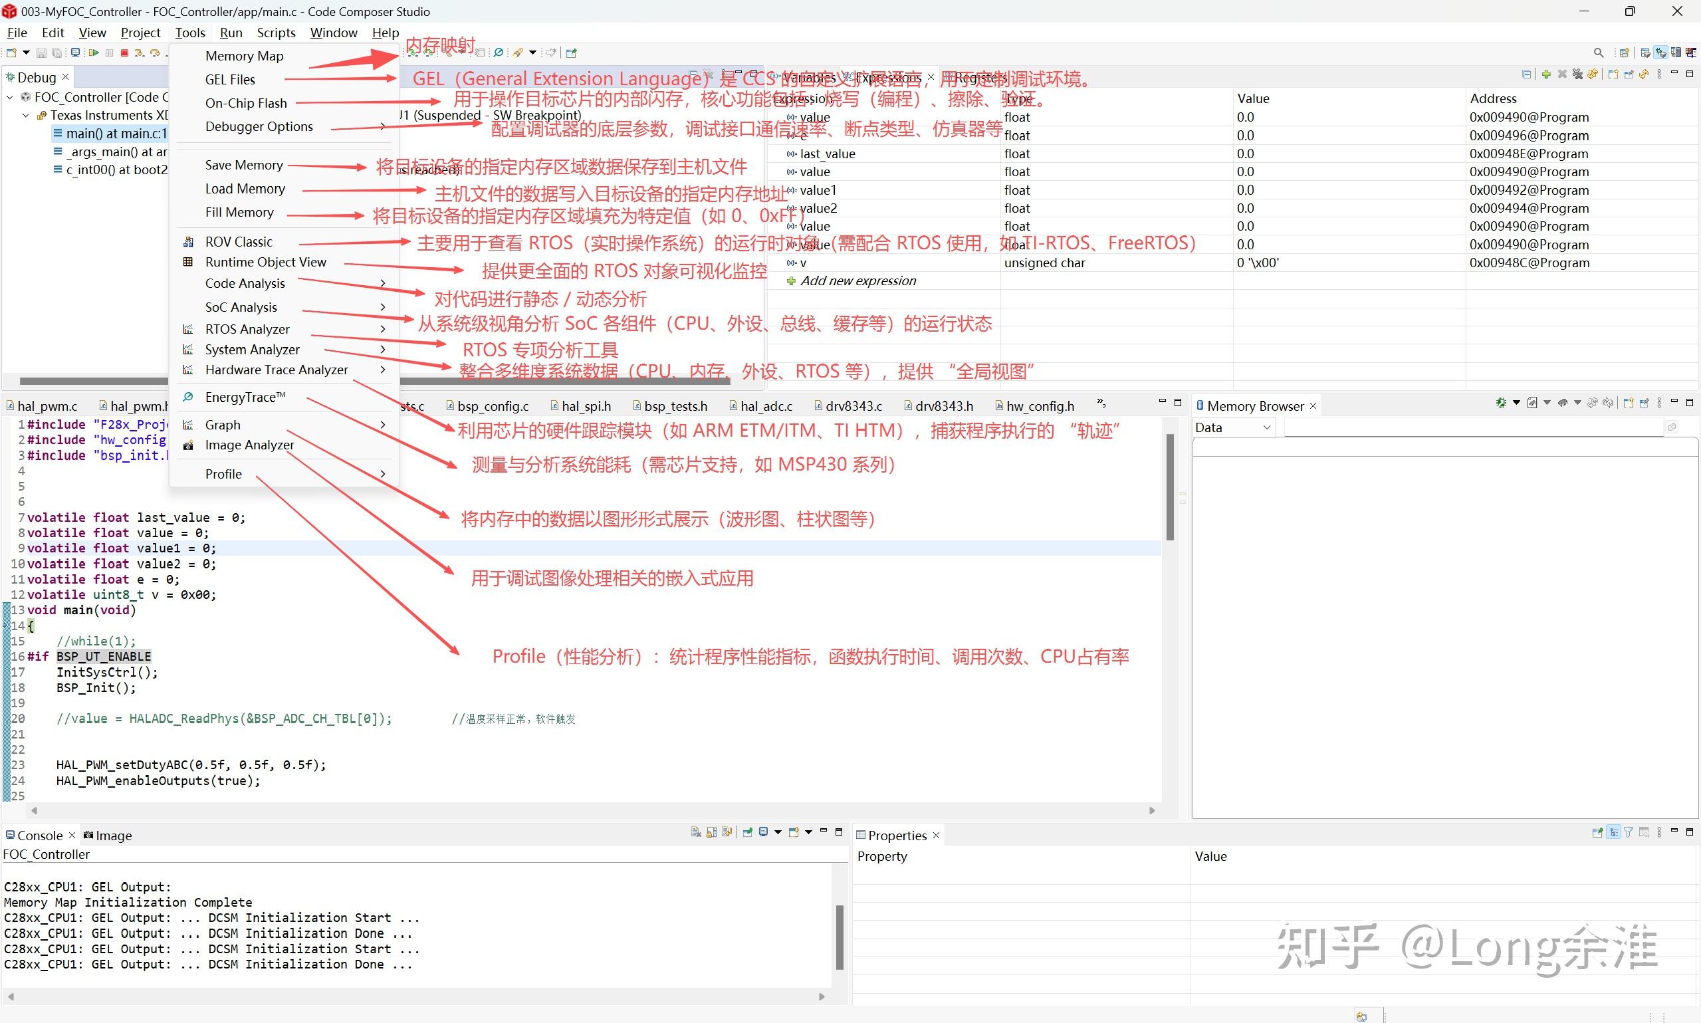The height and width of the screenshot is (1023, 1701).
Task: Click the green chip icon in Memory Browser
Action: [x=1501, y=403]
